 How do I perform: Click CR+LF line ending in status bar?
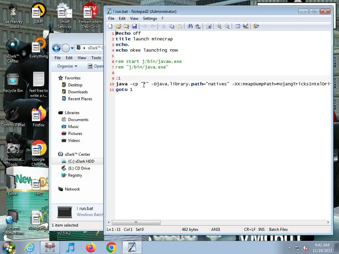[250, 230]
